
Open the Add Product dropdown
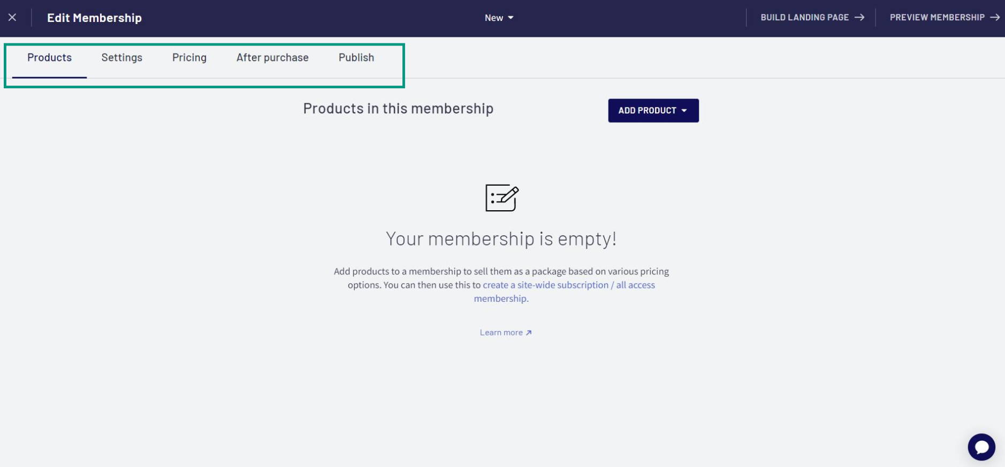pyautogui.click(x=653, y=111)
